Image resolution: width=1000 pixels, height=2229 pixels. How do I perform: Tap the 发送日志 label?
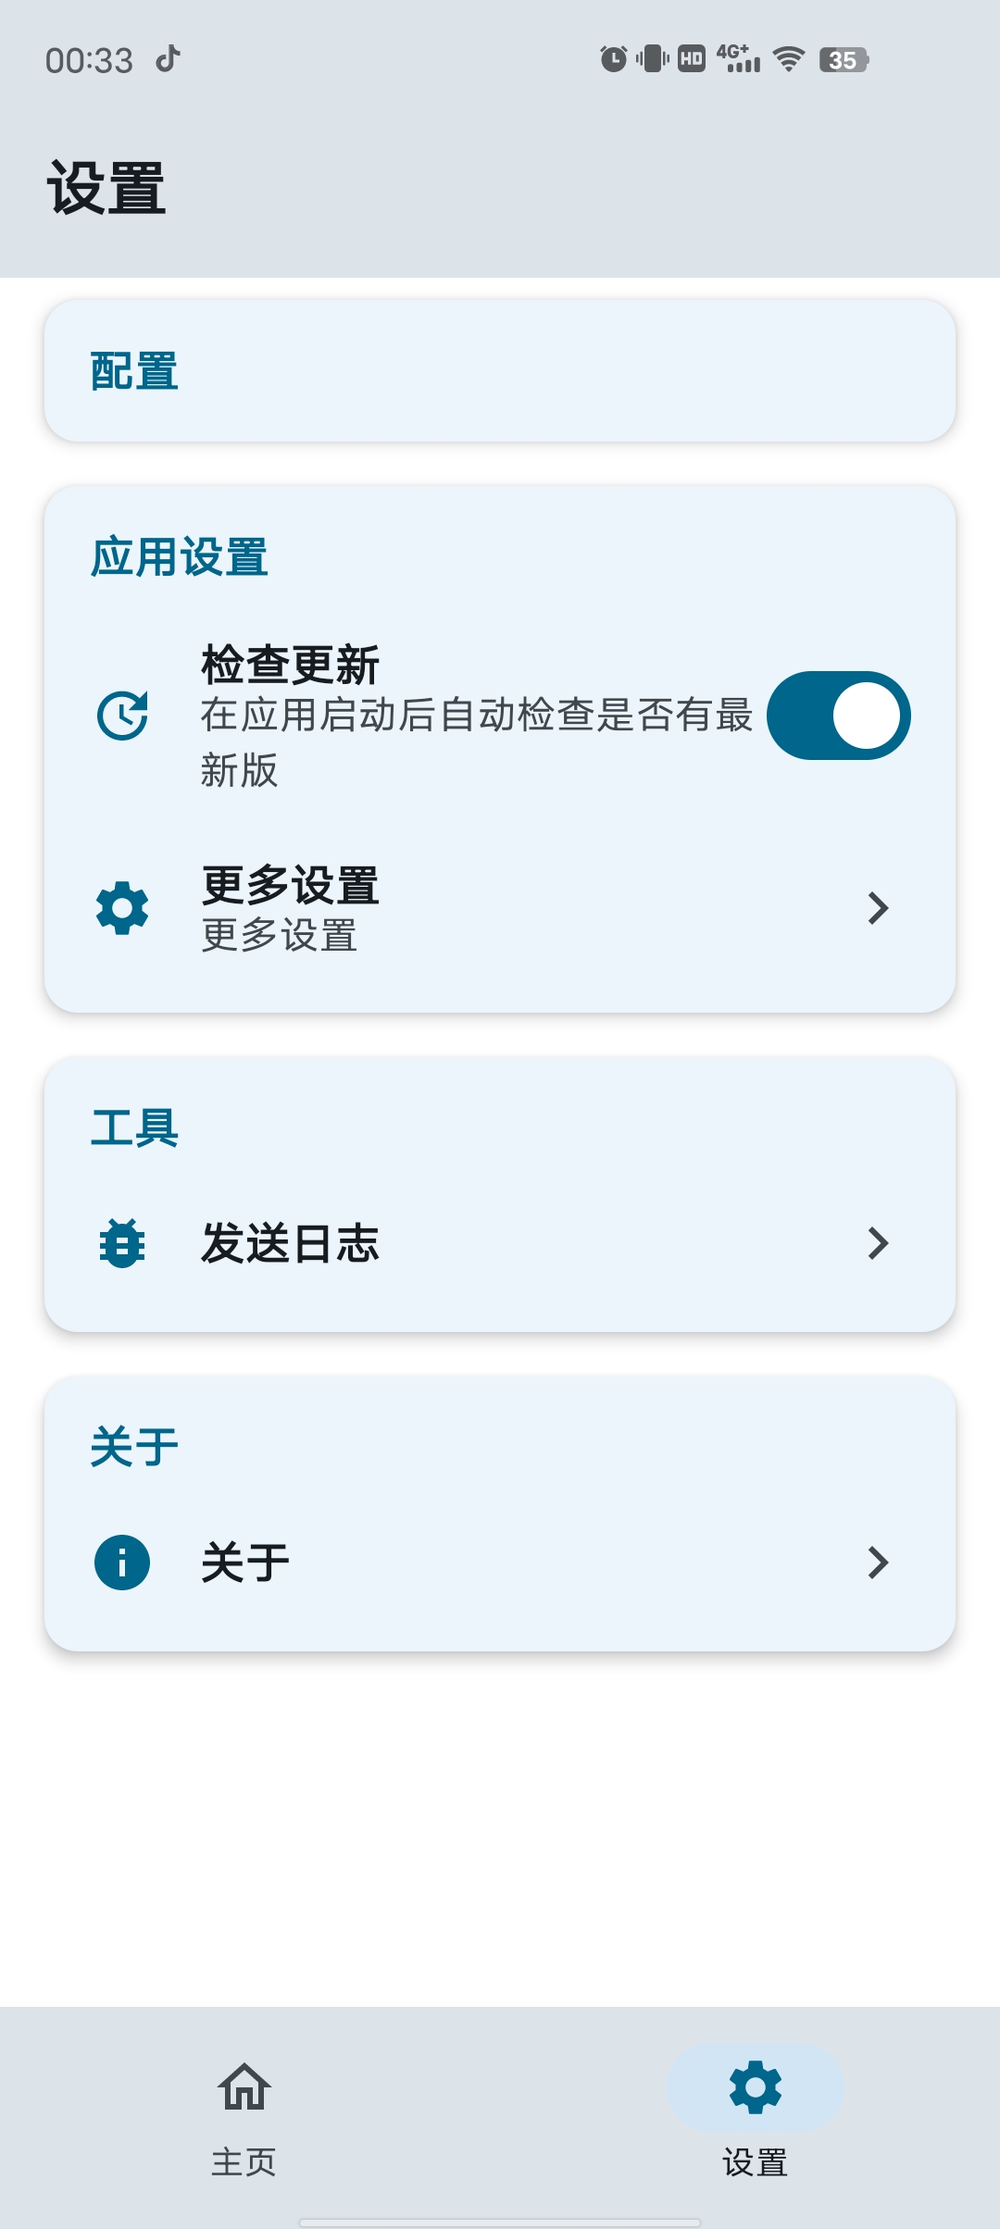(x=291, y=1243)
